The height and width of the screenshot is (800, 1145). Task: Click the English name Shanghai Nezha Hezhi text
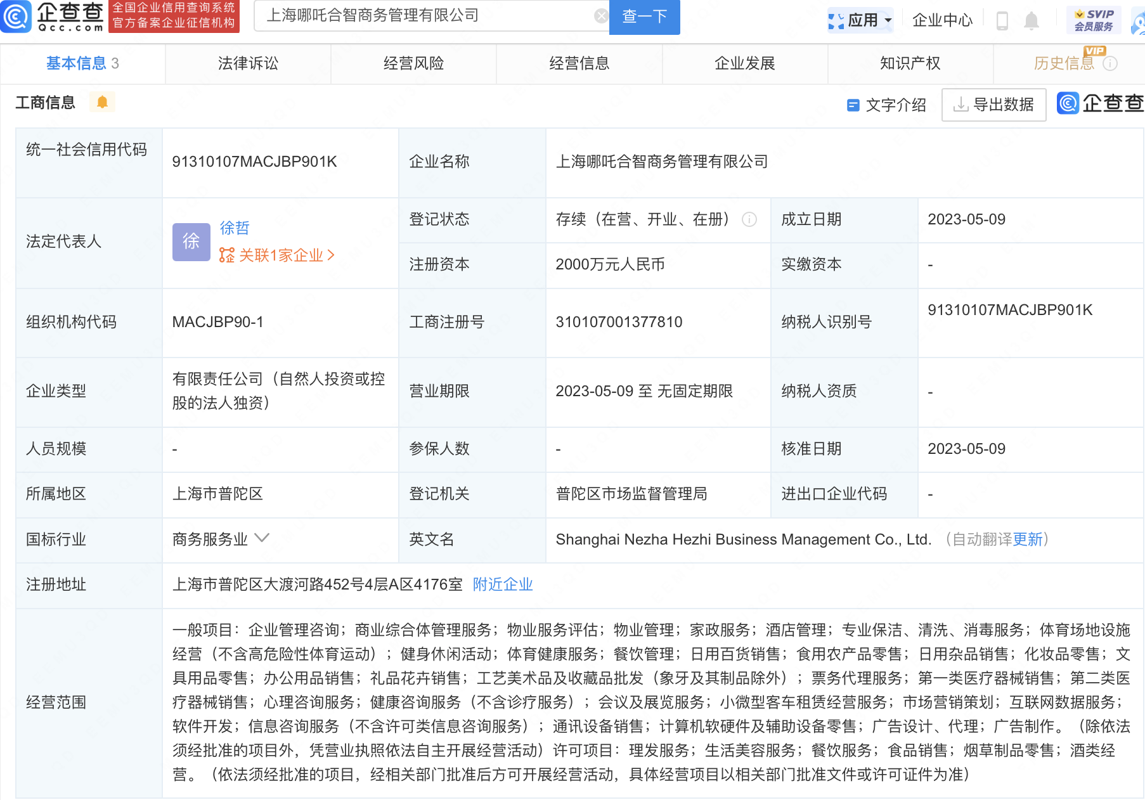(x=744, y=539)
